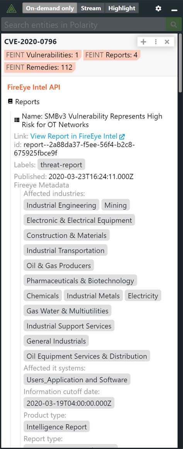
Task: Select On-demand only mode
Action: (x=50, y=8)
